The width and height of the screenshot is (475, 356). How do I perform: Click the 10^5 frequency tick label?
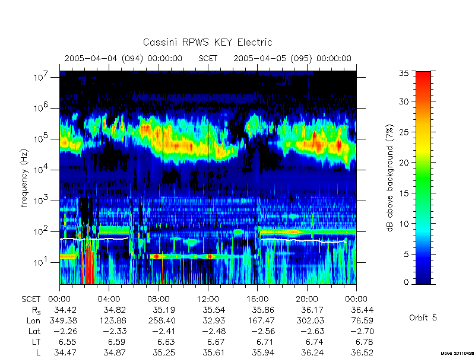[x=42, y=138]
